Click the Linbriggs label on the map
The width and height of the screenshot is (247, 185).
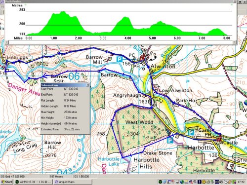point(17,58)
